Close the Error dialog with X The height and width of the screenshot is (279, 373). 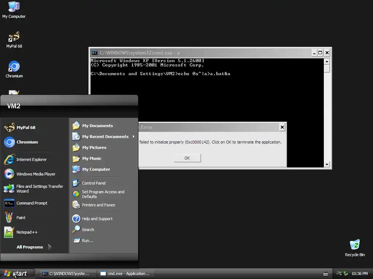click(x=282, y=127)
